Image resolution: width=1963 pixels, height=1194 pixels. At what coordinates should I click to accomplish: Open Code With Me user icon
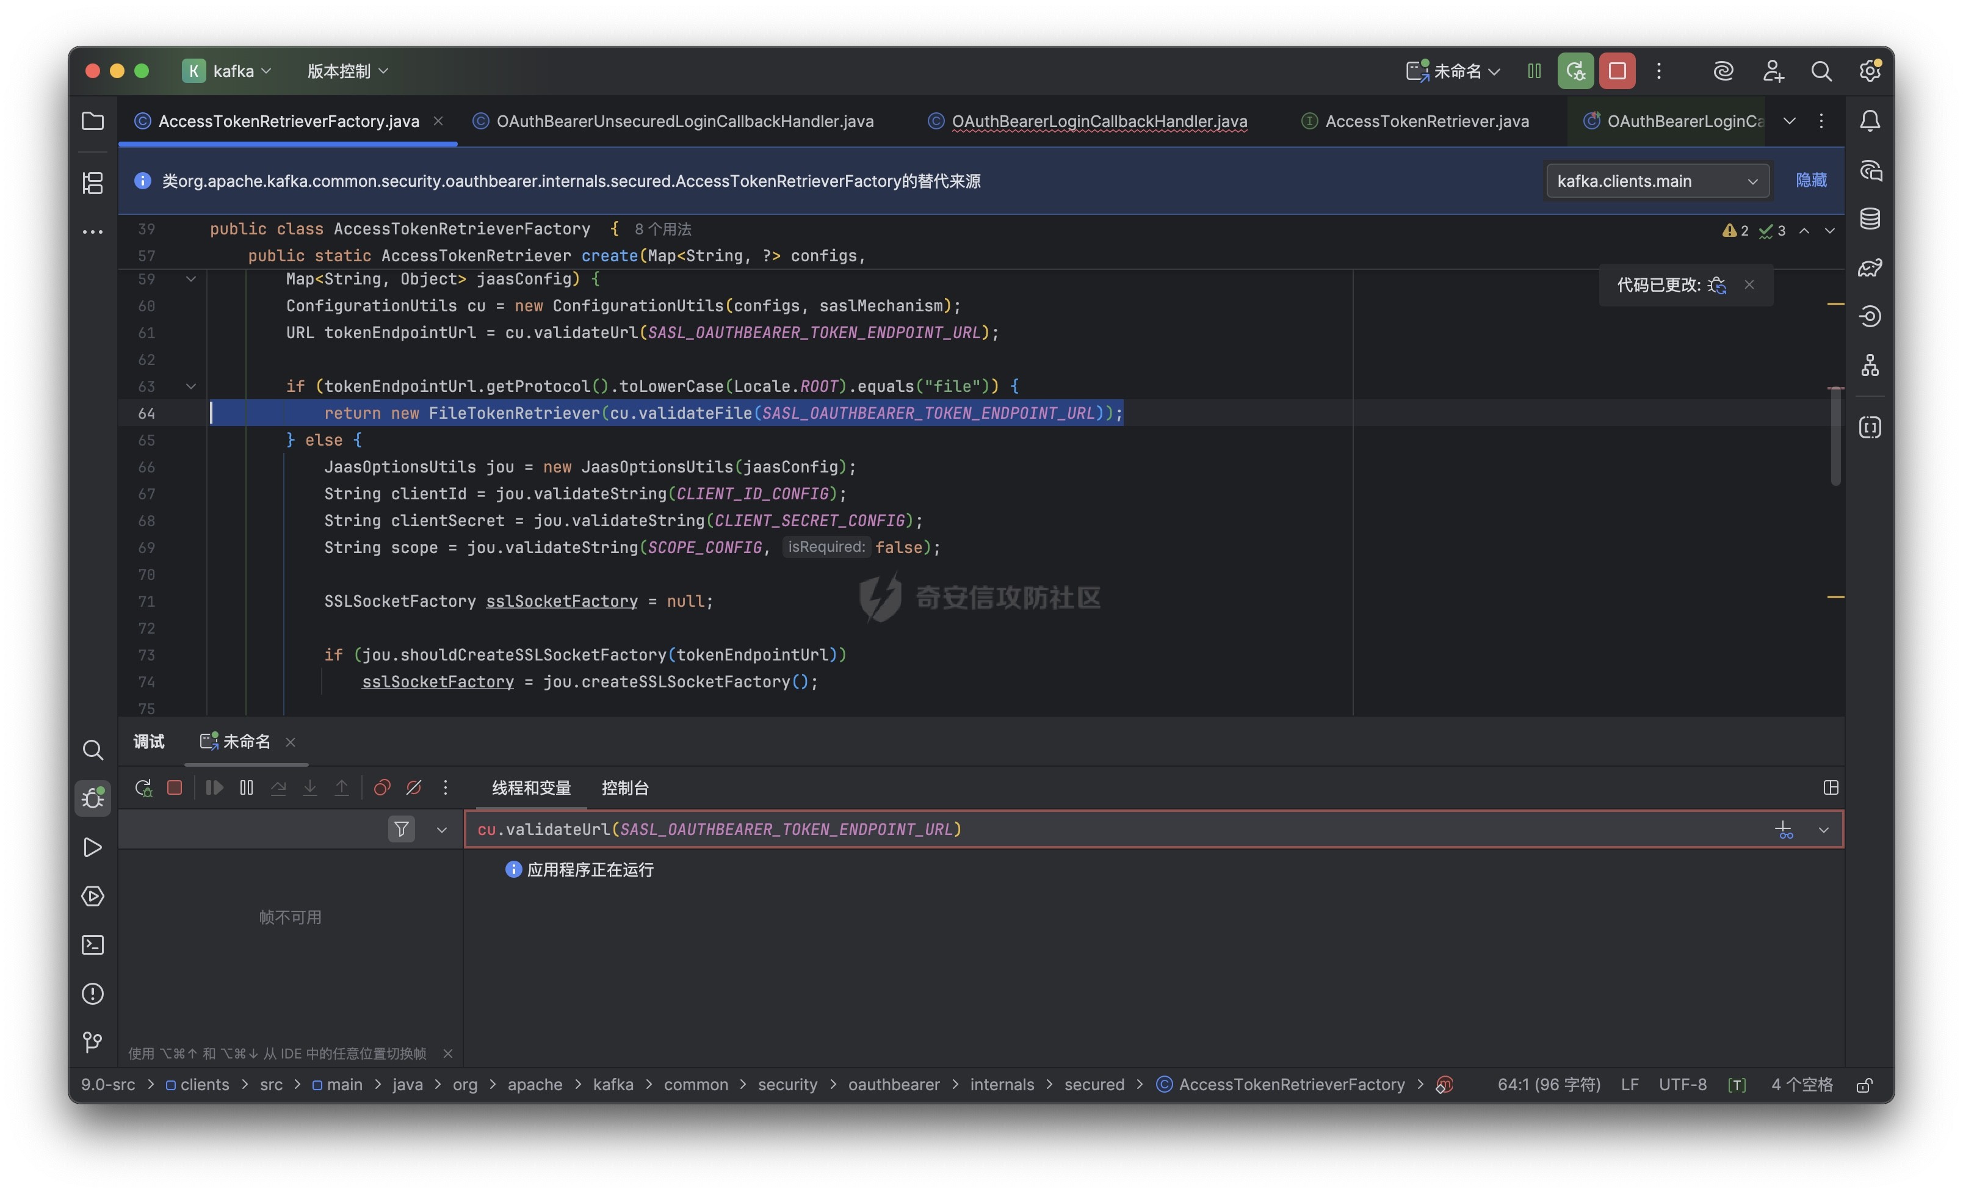pos(1773,71)
